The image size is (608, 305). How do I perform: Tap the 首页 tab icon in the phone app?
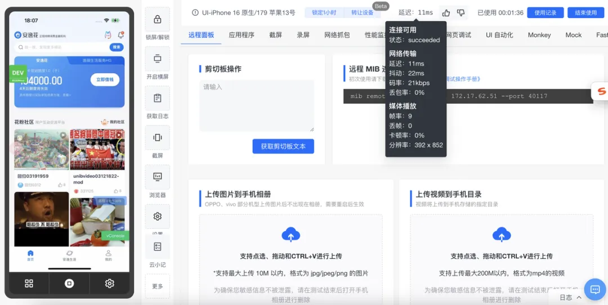pos(30,253)
